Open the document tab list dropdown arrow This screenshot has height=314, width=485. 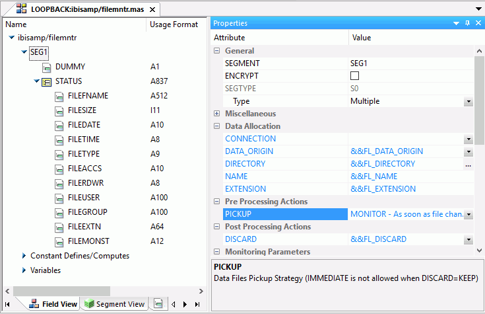(x=478, y=9)
